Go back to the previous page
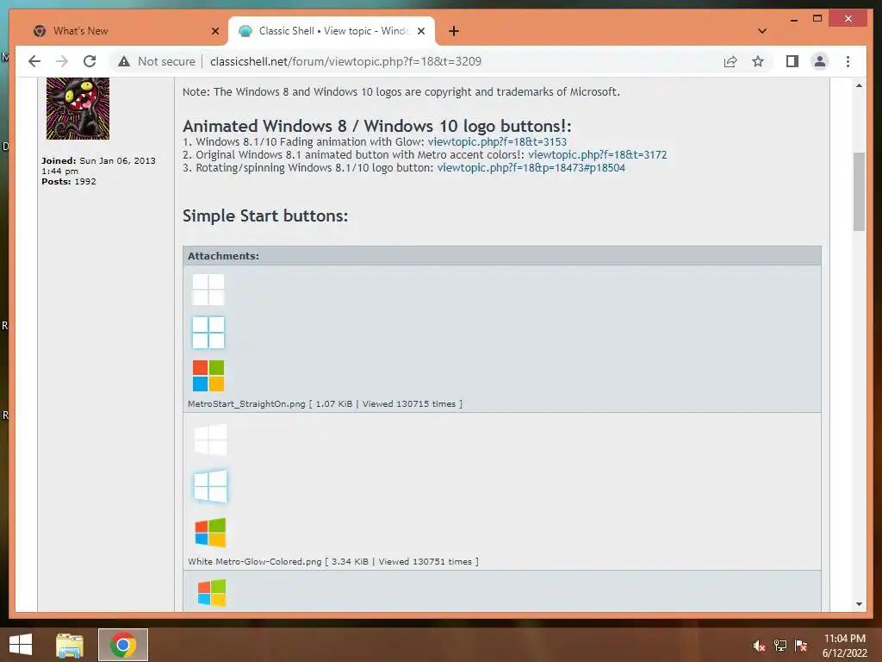Image resolution: width=882 pixels, height=662 pixels. coord(34,61)
